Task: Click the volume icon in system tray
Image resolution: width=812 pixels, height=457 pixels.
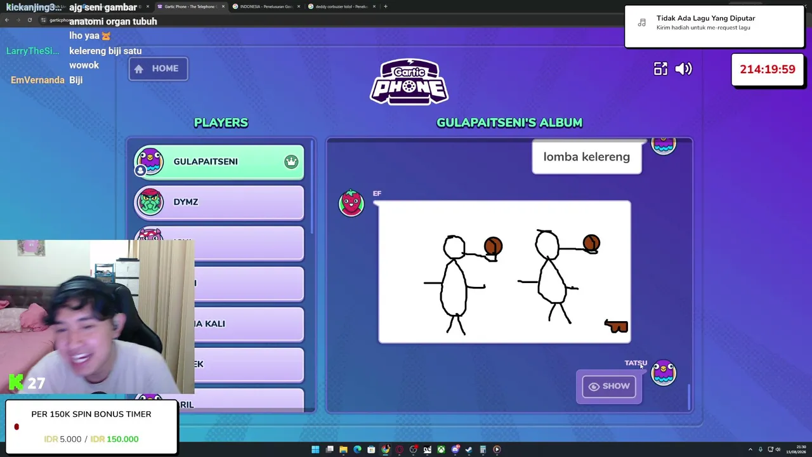Action: (x=778, y=449)
